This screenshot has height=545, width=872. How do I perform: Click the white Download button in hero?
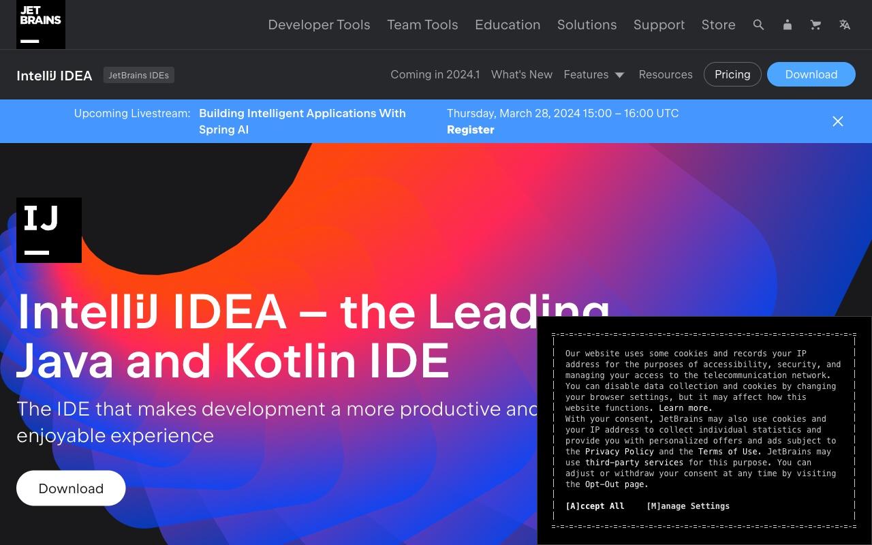[71, 488]
